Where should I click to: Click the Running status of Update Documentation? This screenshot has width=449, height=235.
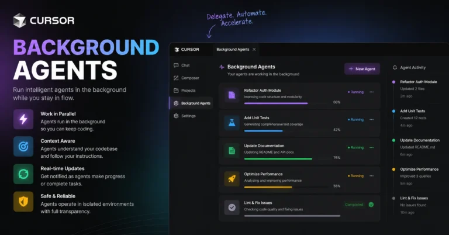click(355, 147)
